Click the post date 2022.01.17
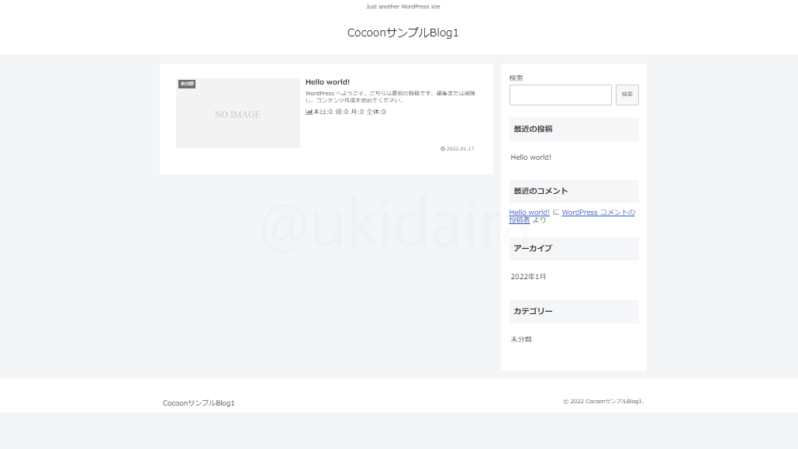The width and height of the screenshot is (798, 449). [460, 149]
